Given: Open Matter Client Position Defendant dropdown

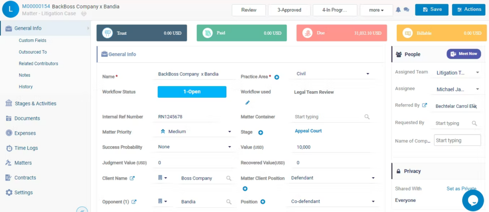Looking at the screenshot, I should coord(333,178).
